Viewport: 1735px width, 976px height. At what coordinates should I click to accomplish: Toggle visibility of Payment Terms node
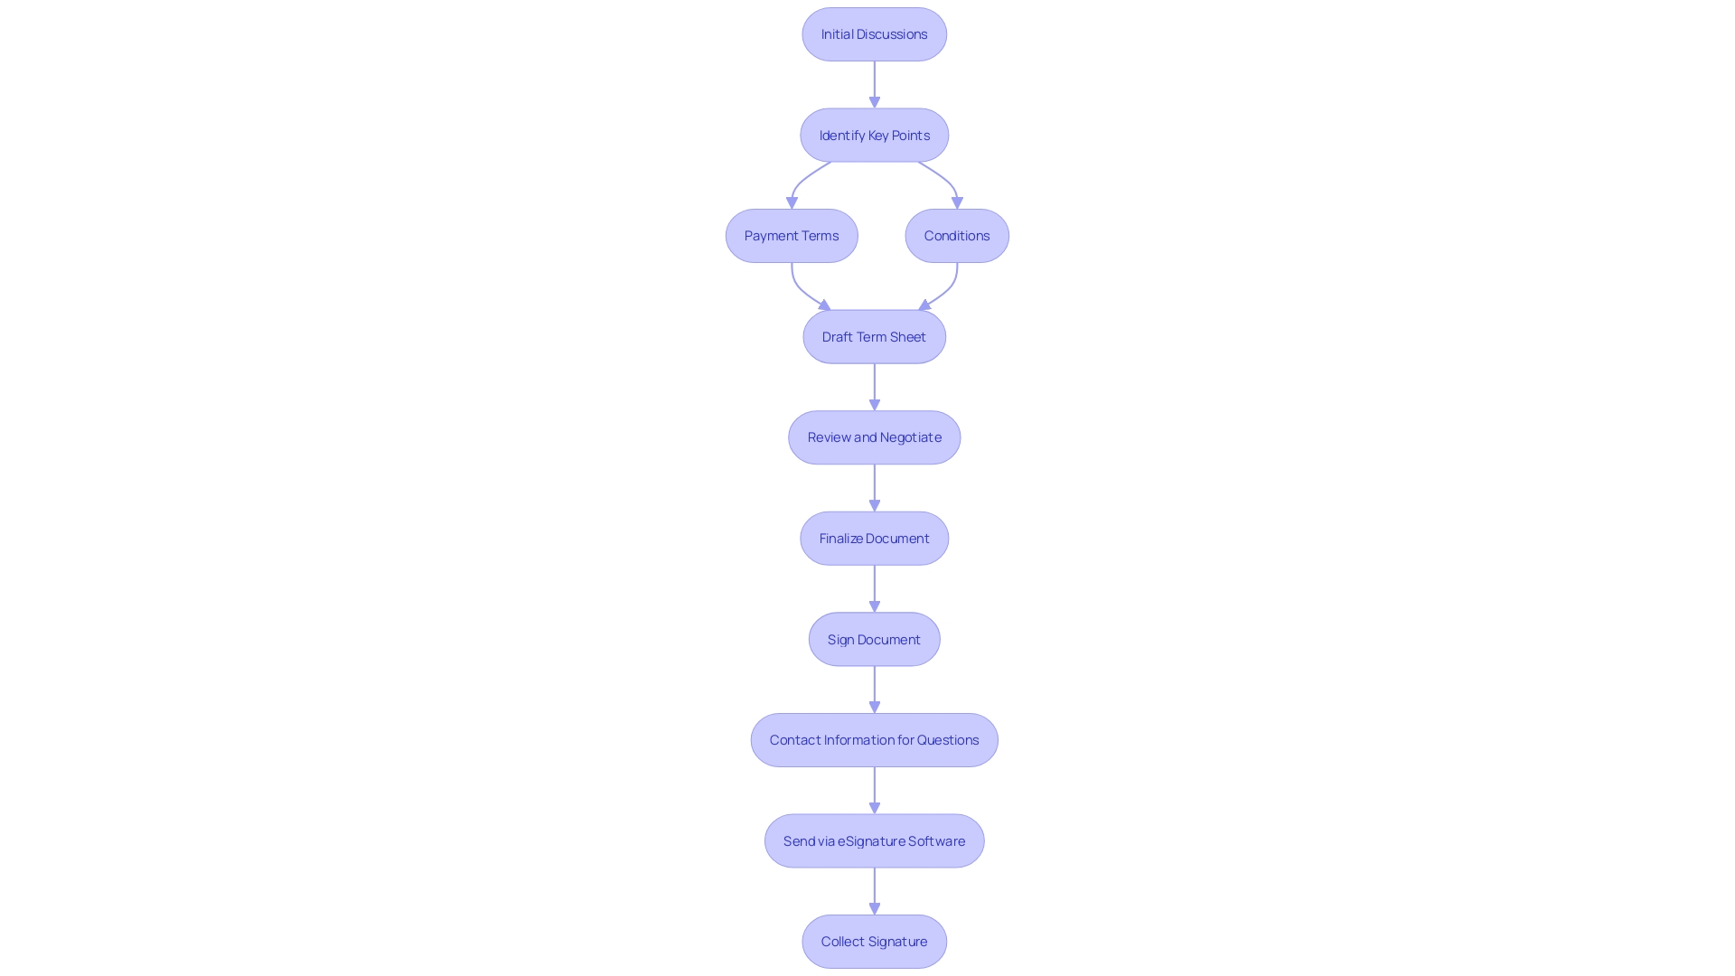[x=790, y=235]
